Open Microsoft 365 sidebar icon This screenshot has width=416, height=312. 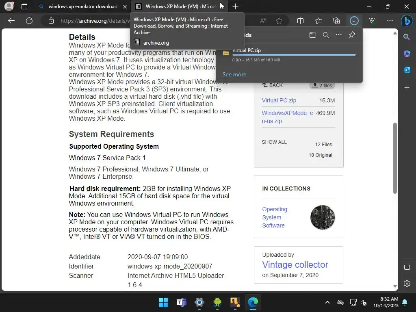[407, 54]
